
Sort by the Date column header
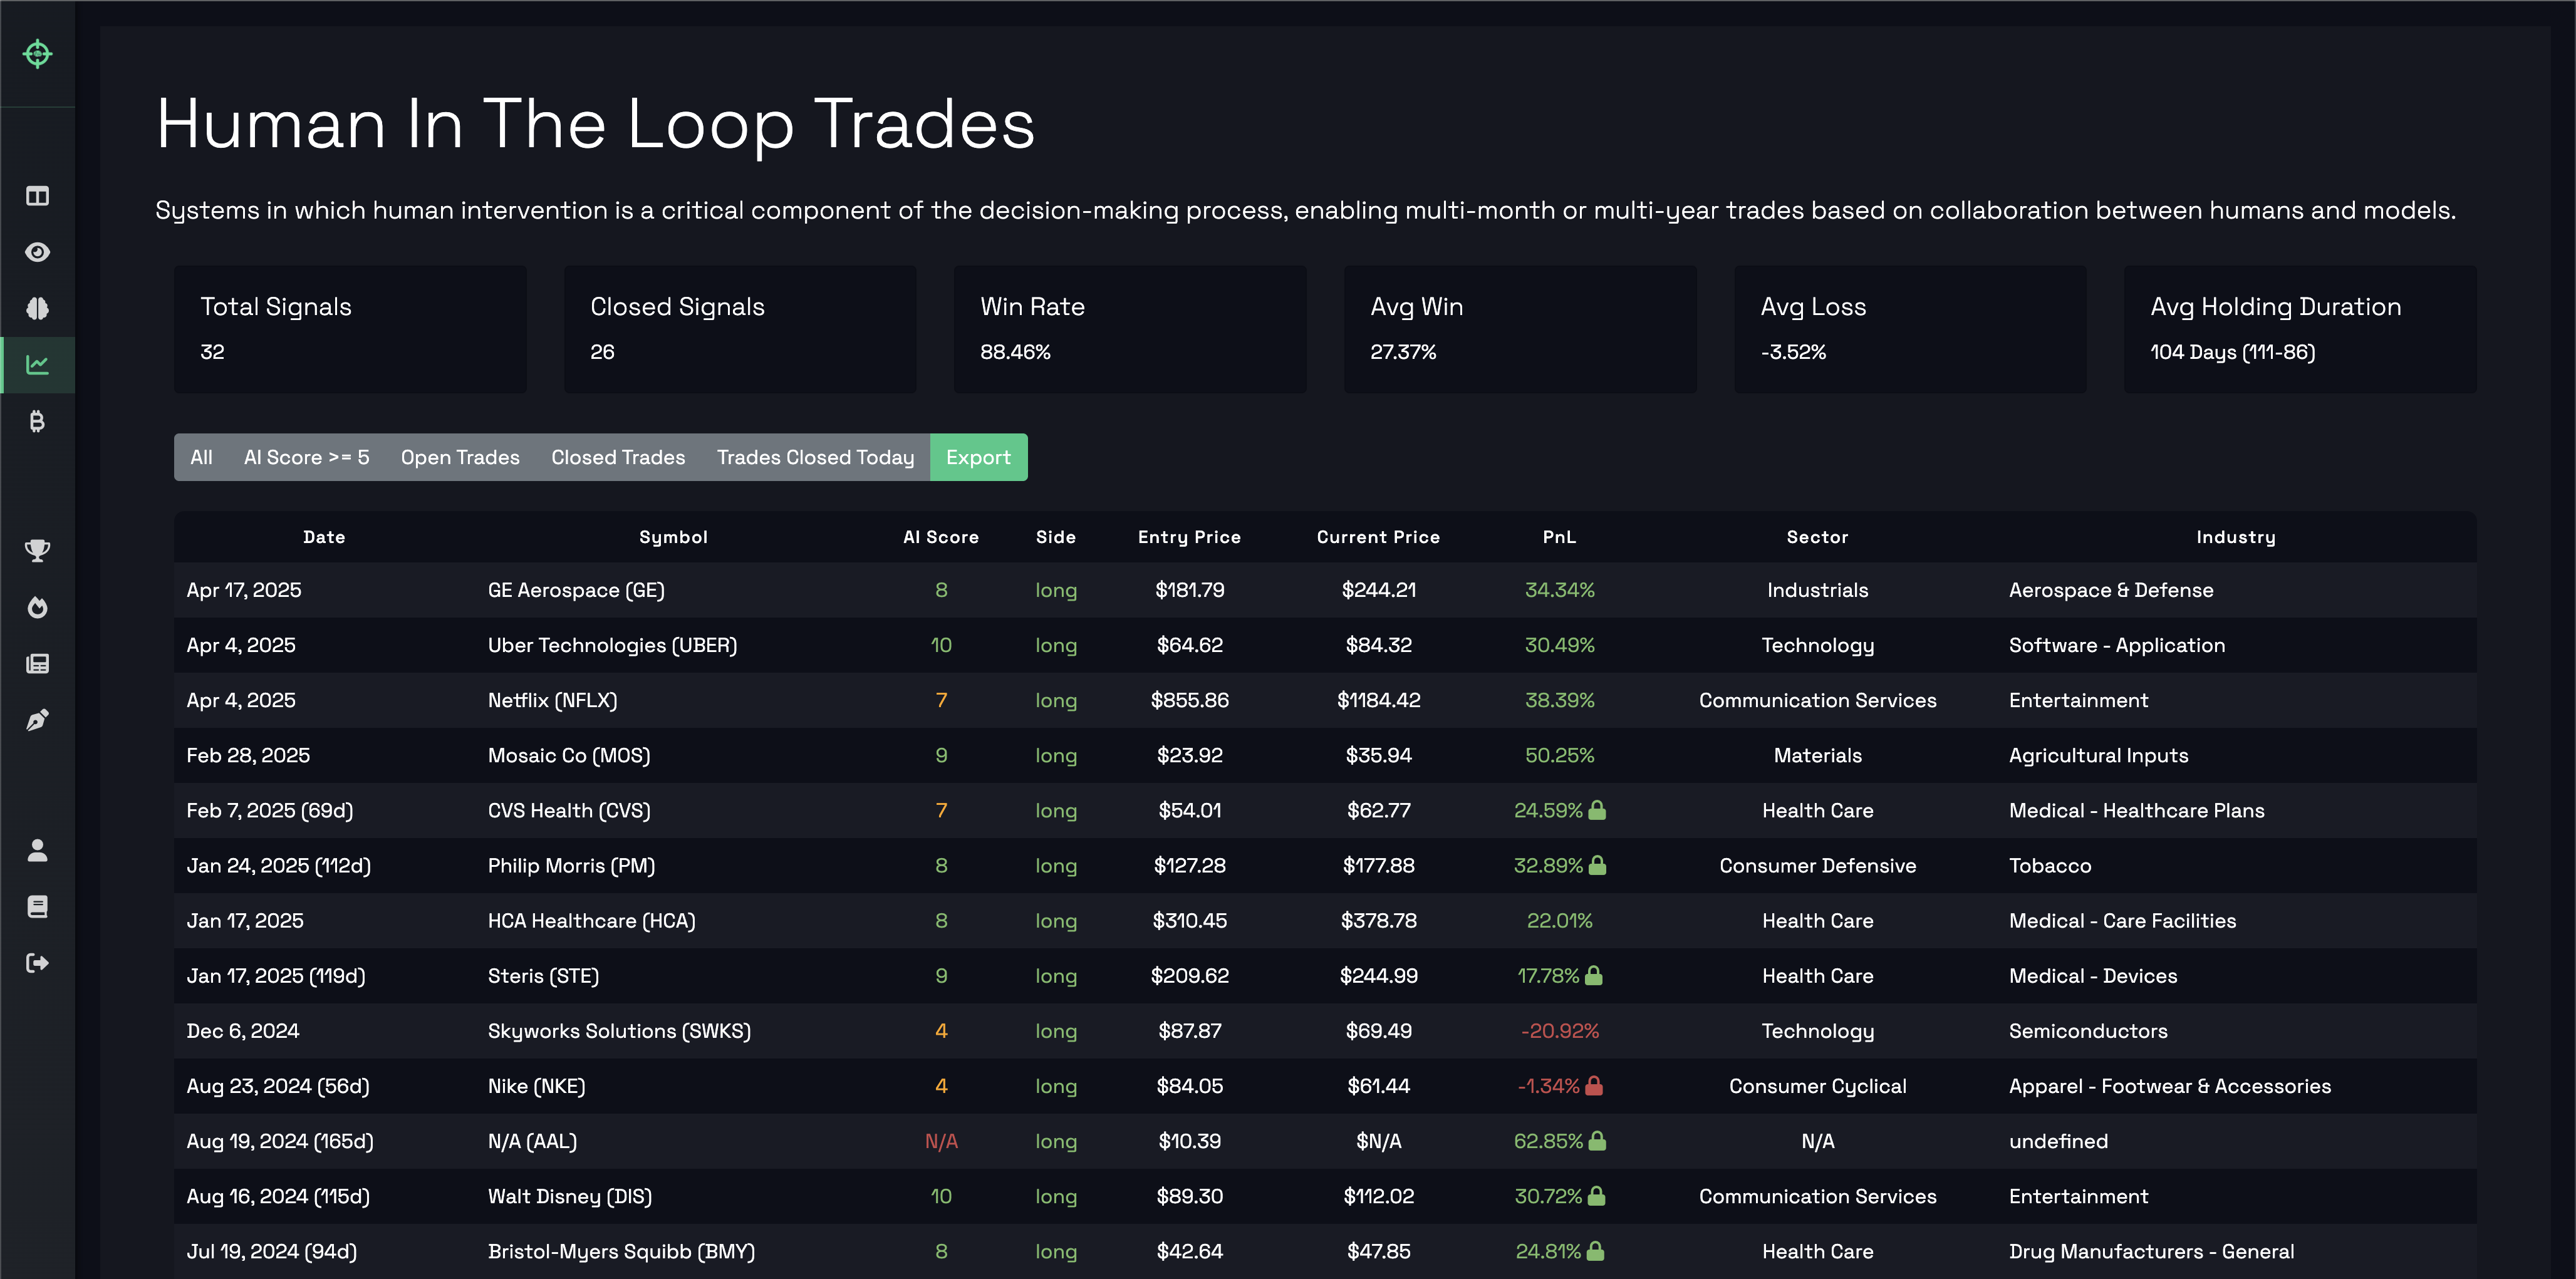(x=324, y=537)
